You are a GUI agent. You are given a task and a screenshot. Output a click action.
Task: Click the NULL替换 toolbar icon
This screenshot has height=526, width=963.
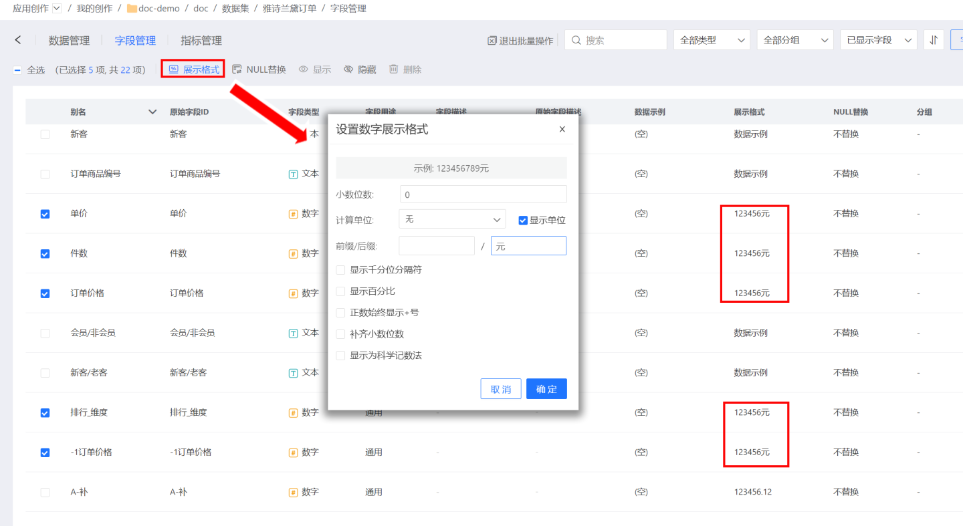[237, 70]
